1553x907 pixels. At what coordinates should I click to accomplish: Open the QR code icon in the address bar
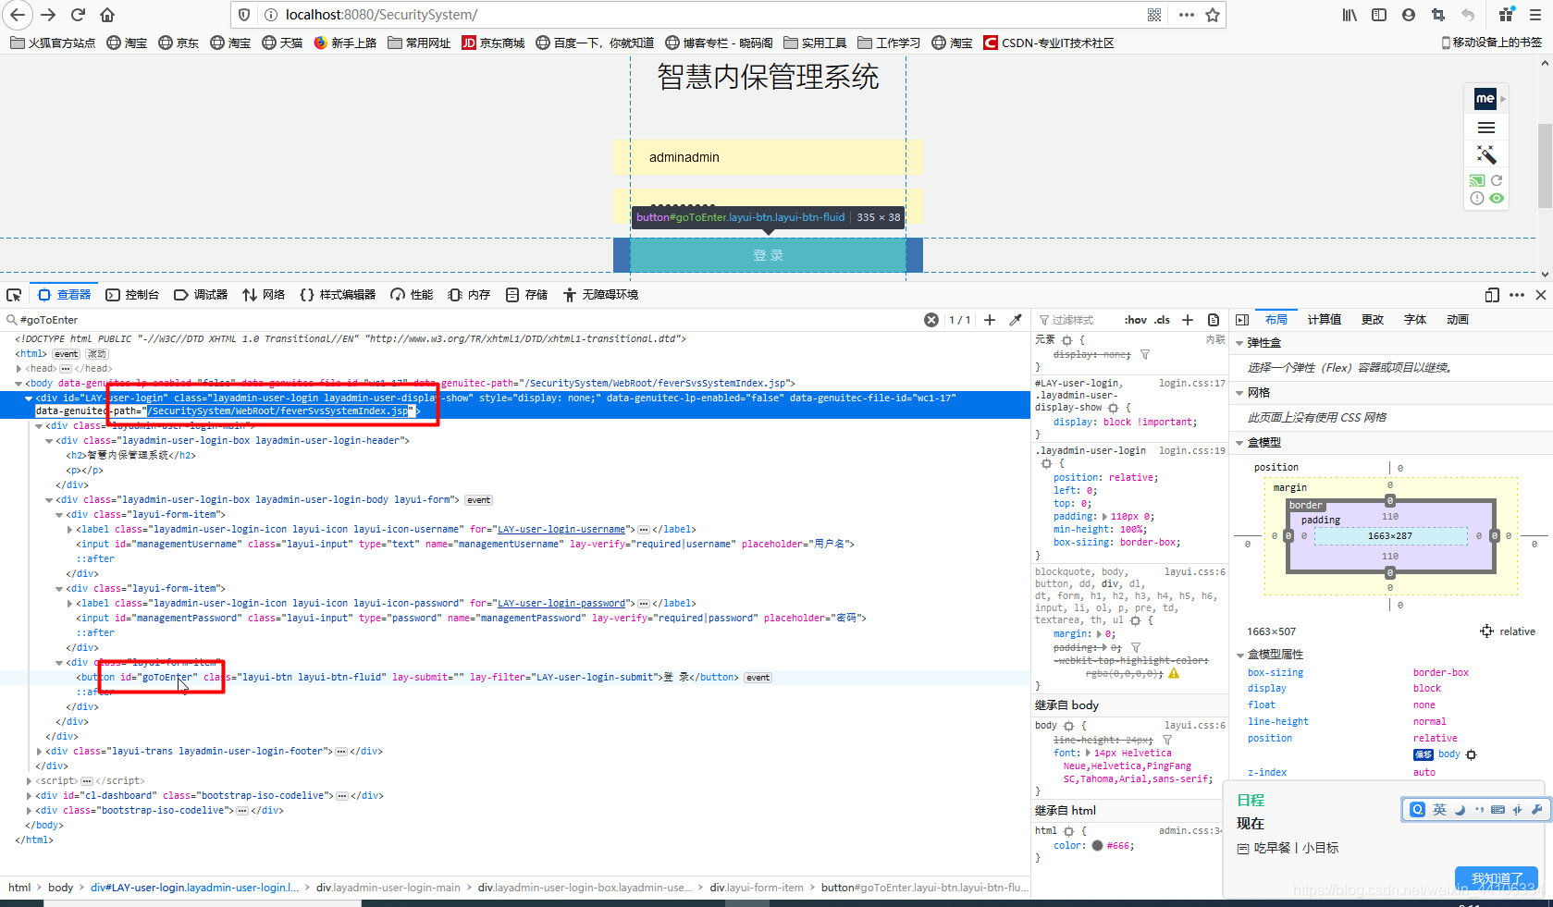click(1154, 15)
